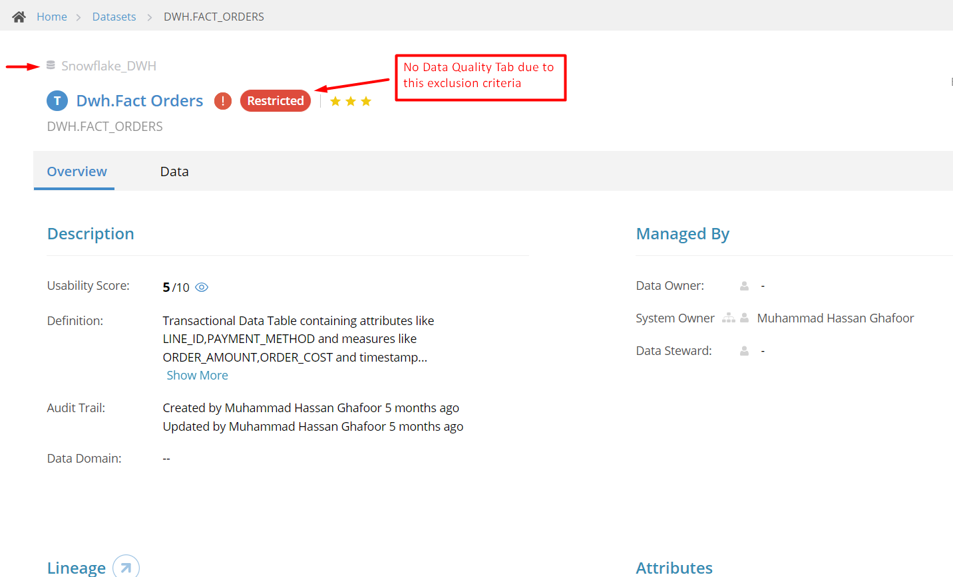Open the Snowflake_DWH source link
The height and width of the screenshot is (577, 953).
[x=109, y=66]
